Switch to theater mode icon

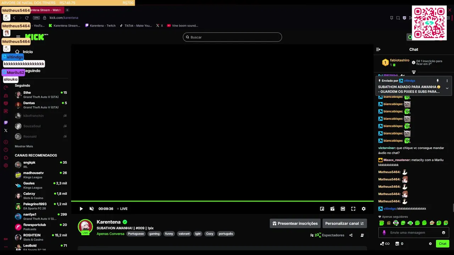pyautogui.click(x=343, y=209)
